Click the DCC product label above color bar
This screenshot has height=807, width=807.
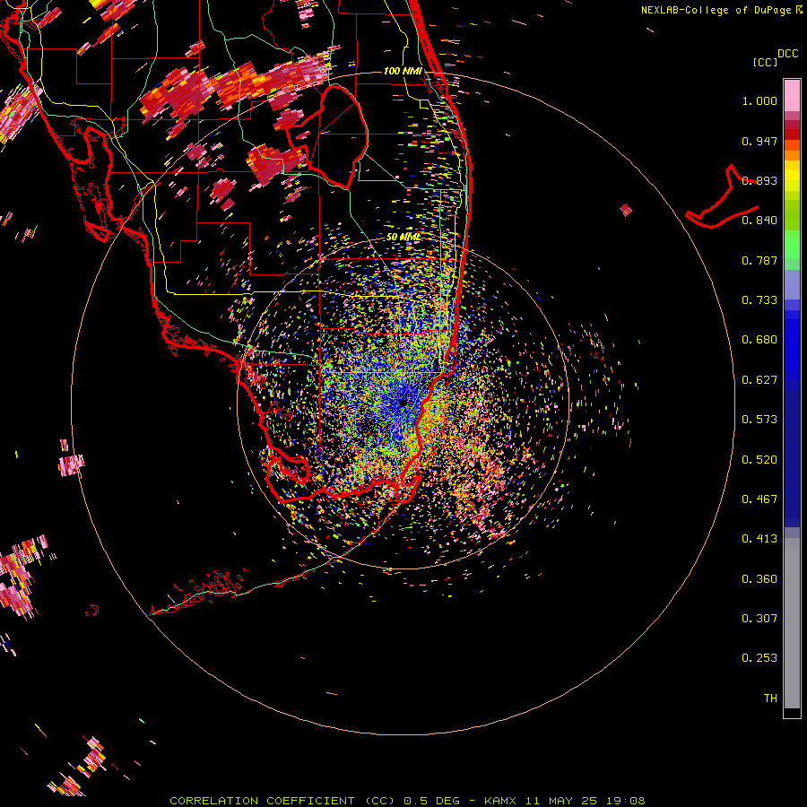(x=787, y=54)
